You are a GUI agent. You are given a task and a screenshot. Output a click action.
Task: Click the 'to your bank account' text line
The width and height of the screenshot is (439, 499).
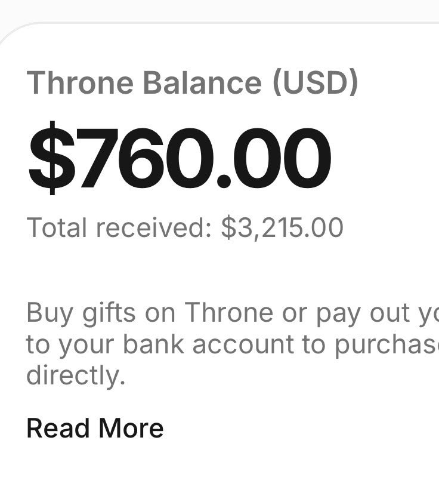click(x=233, y=344)
